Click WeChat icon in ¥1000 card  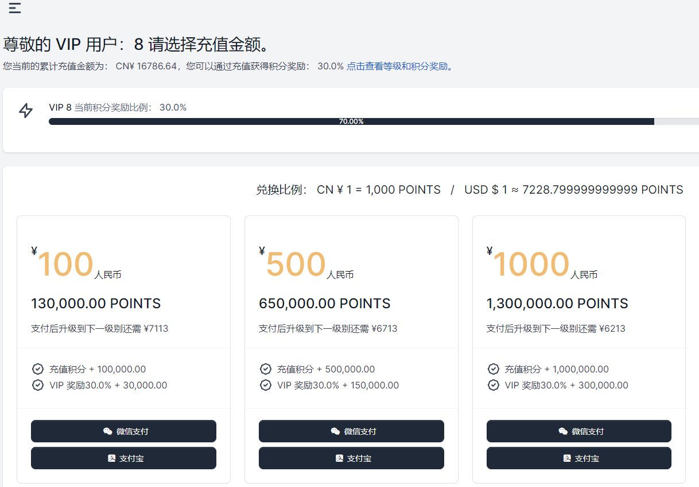point(563,431)
